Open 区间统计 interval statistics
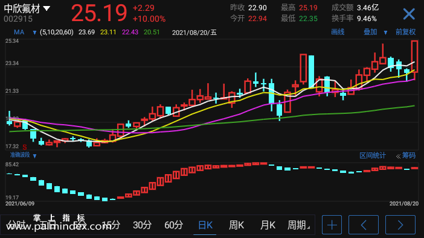Viewport: 424px width, 238px height. pos(372,155)
